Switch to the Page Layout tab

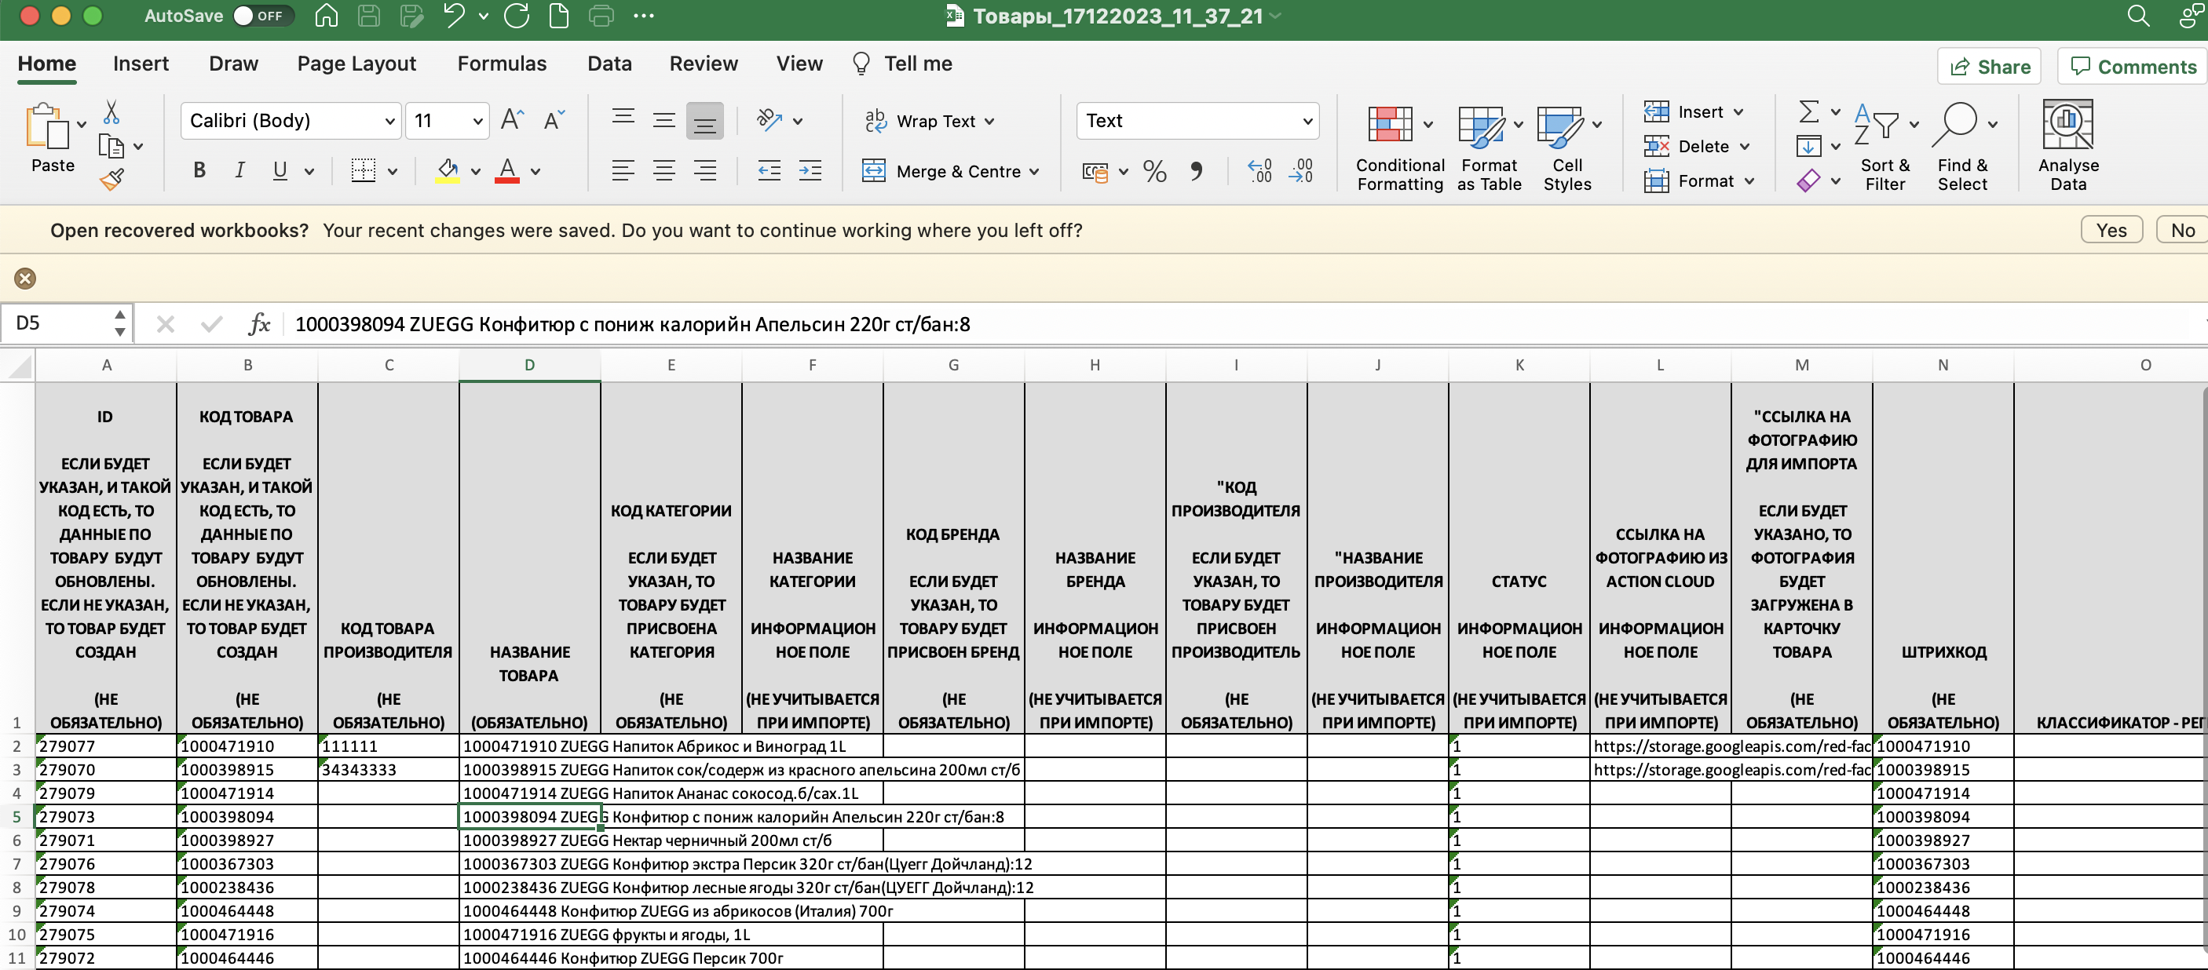click(356, 64)
